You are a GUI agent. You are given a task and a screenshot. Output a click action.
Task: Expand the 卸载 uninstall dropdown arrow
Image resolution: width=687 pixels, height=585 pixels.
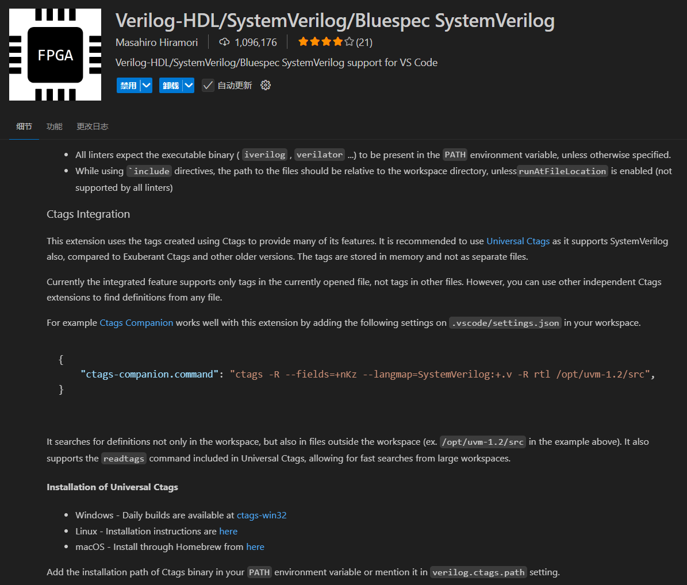(189, 86)
